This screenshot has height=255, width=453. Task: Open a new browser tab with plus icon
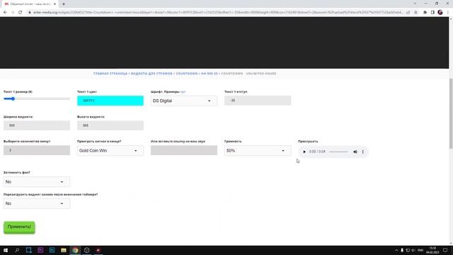[64, 4]
